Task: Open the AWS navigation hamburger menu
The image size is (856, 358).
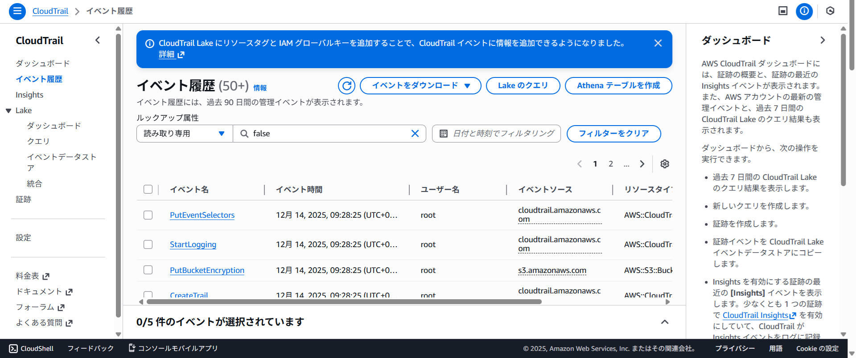Action: 17,11
